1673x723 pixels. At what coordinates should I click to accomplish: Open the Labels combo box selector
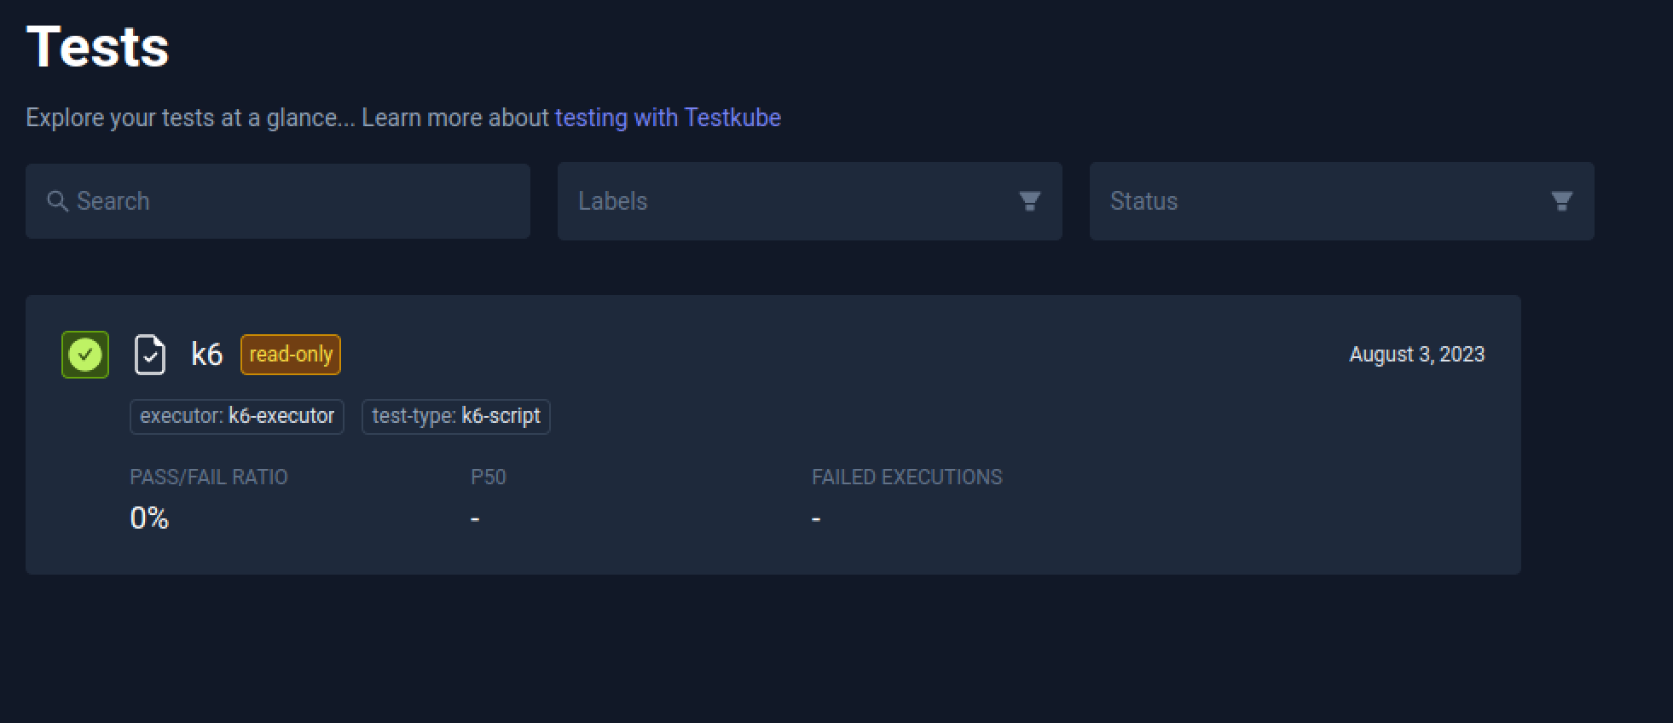coord(809,200)
